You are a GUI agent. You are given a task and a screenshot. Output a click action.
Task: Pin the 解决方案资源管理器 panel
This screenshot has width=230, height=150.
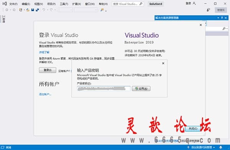[x=222, y=18]
